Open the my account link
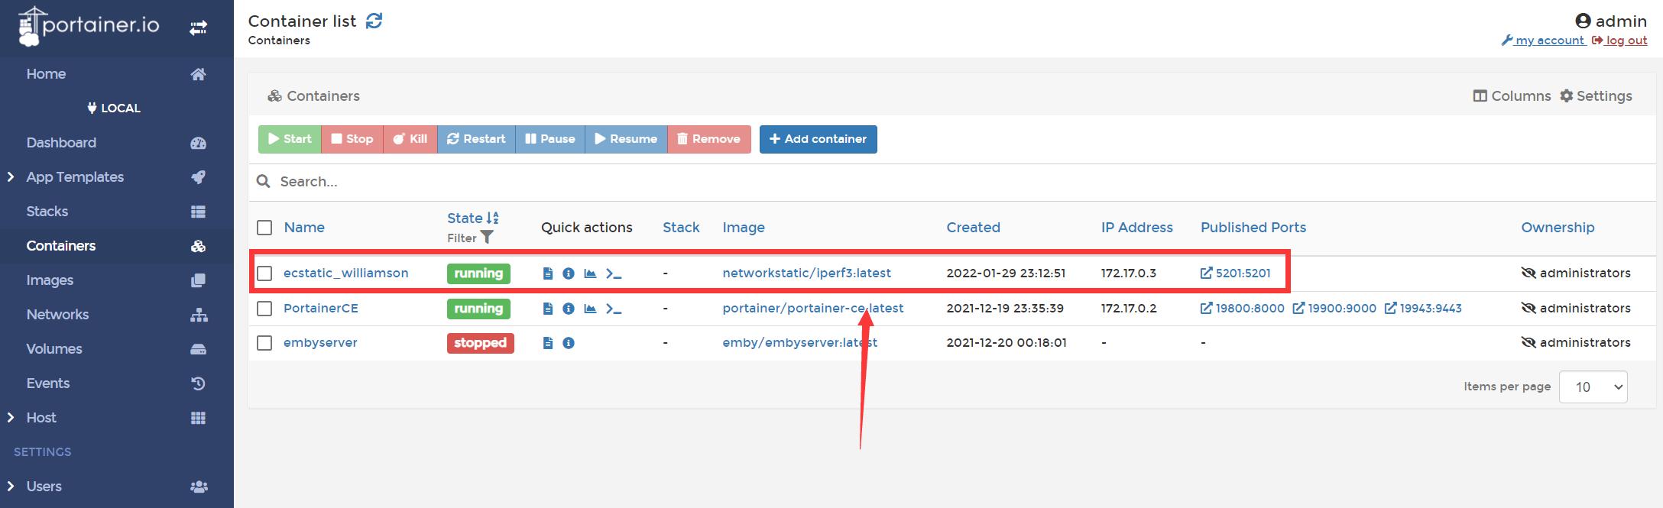Viewport: 1663px width, 508px height. pos(1543,40)
